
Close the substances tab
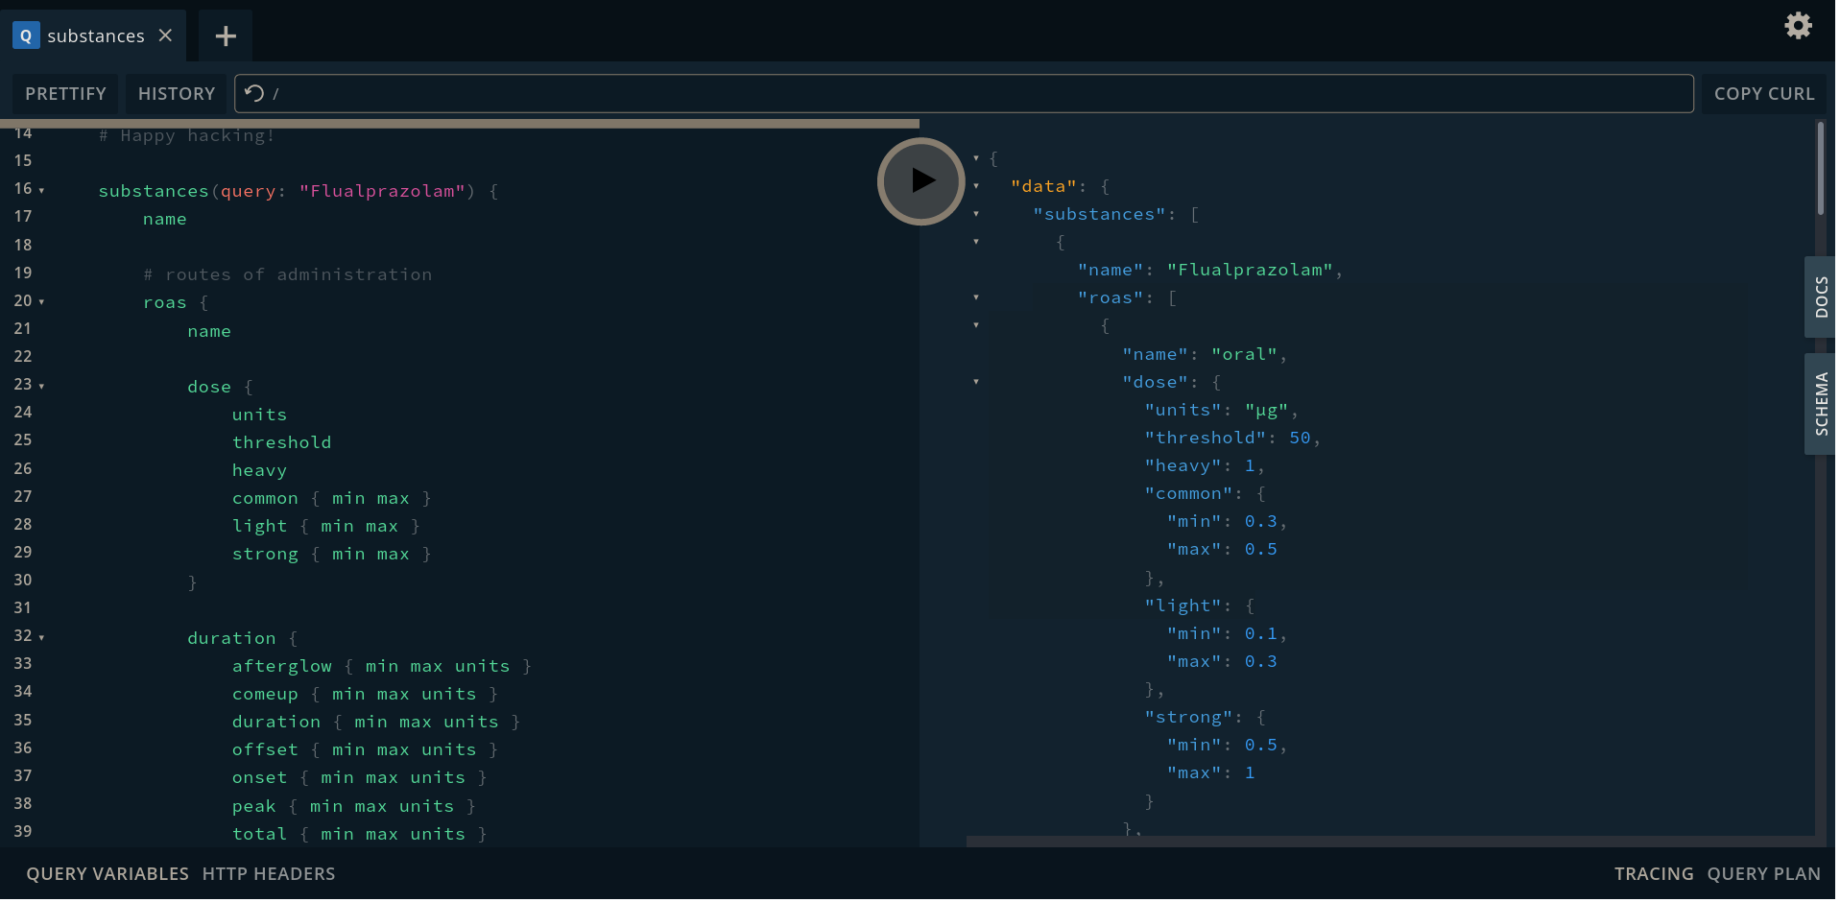point(166,36)
